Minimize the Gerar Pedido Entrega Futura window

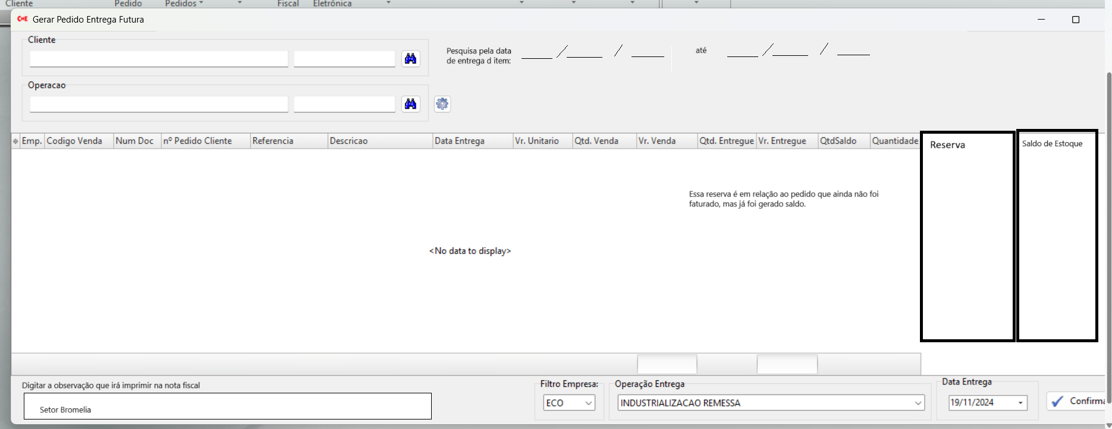click(1041, 20)
